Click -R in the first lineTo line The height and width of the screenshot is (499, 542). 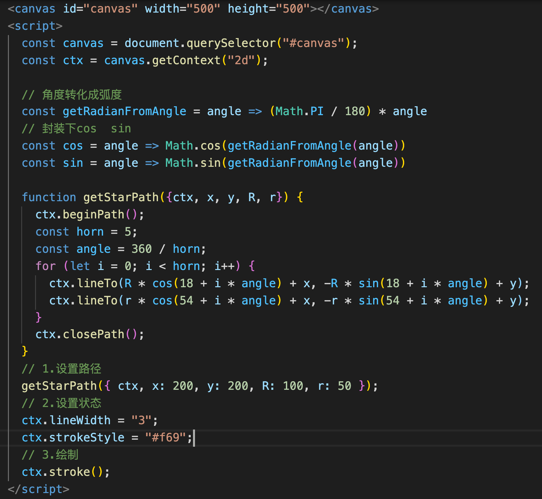pyautogui.click(x=331, y=283)
